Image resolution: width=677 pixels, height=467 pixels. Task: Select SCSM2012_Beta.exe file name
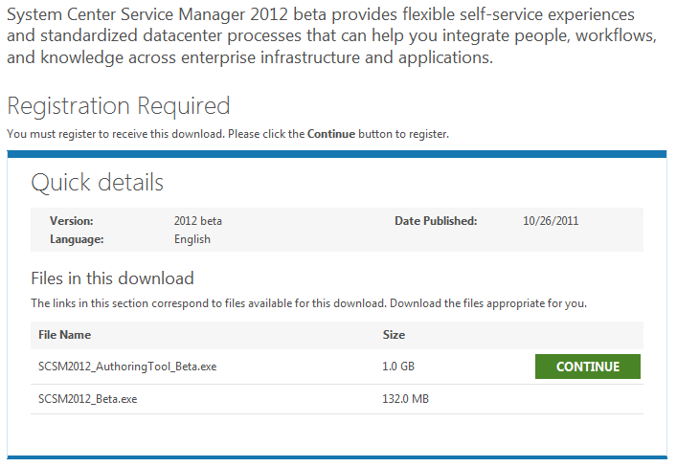pos(88,399)
